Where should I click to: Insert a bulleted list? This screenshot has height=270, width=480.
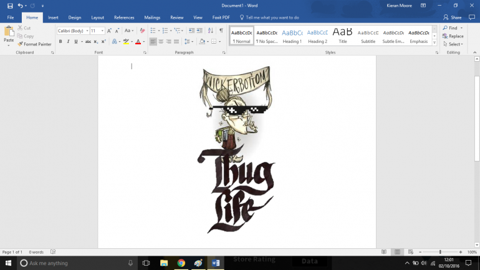(154, 30)
